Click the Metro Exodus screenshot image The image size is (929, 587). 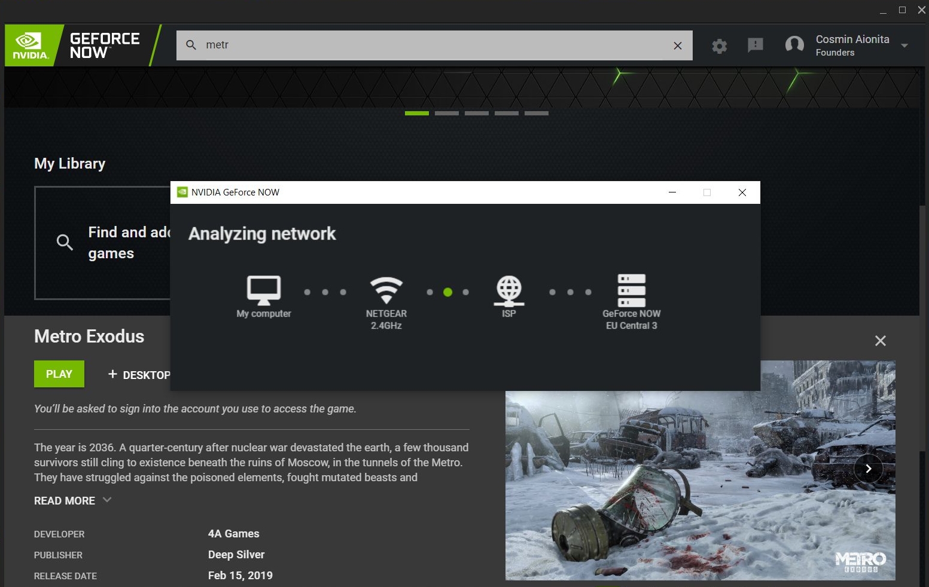[x=700, y=470]
